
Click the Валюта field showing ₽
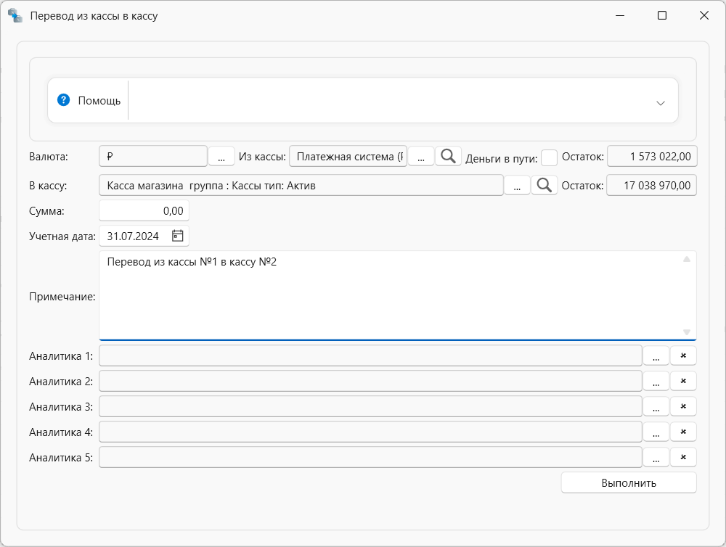click(152, 157)
